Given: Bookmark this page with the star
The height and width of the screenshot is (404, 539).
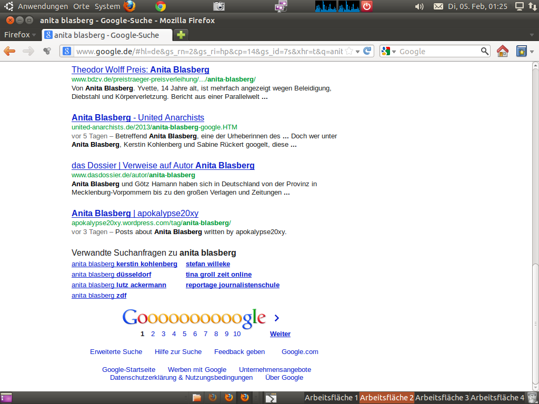Looking at the screenshot, I should coord(349,51).
